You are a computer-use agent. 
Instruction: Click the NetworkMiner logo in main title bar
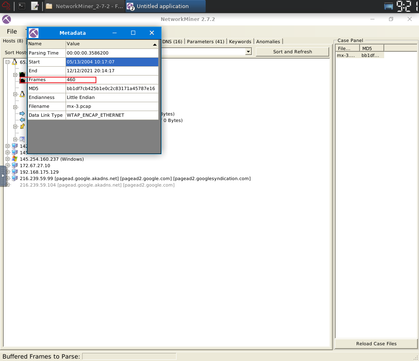6,19
